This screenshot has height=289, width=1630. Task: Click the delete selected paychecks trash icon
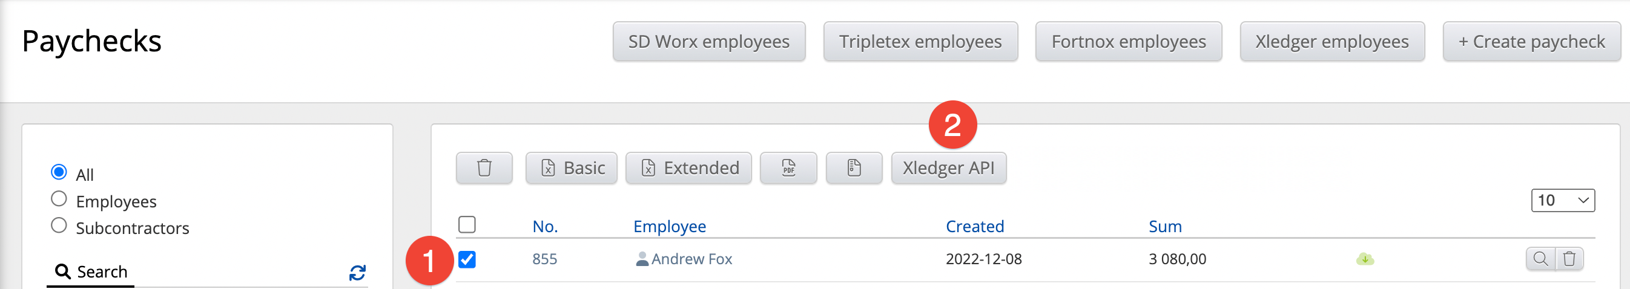[x=484, y=168]
